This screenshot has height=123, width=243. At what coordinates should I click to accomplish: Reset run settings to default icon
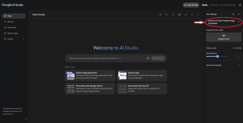click(234, 14)
